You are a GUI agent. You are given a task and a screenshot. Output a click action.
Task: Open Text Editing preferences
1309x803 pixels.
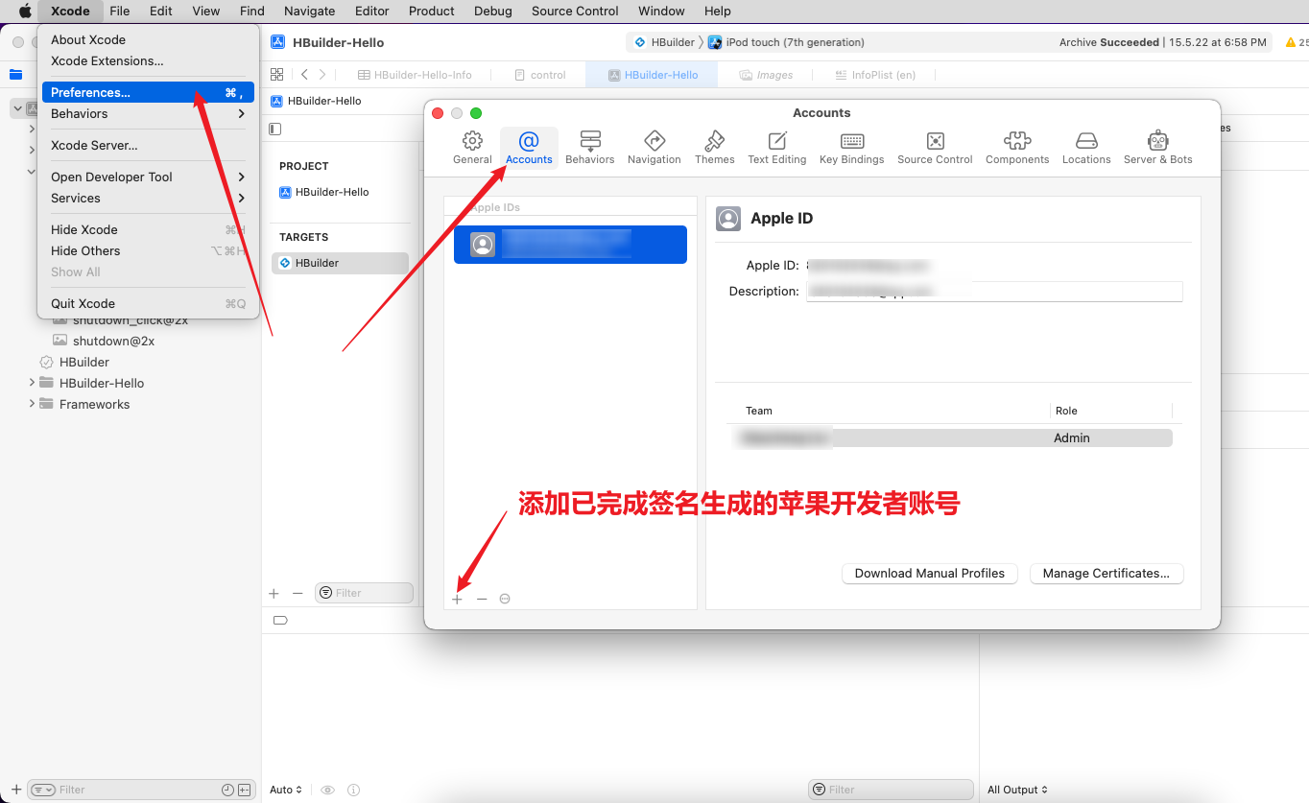[776, 148]
